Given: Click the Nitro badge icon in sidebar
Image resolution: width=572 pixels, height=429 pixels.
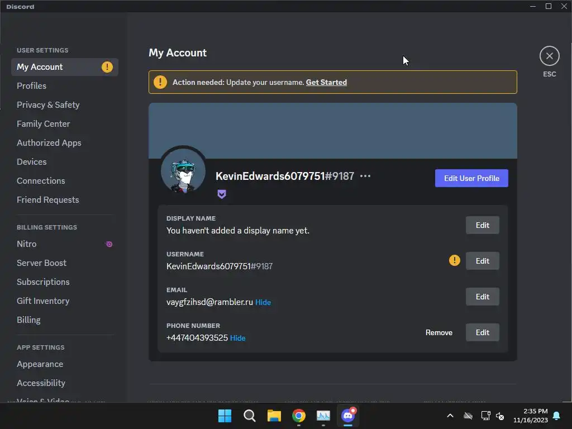Looking at the screenshot, I should click(109, 244).
